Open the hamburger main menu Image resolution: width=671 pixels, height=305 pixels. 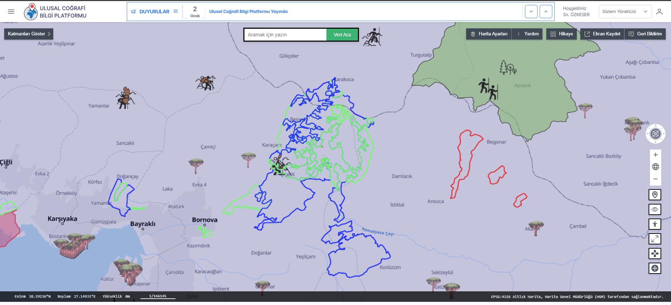(11, 12)
